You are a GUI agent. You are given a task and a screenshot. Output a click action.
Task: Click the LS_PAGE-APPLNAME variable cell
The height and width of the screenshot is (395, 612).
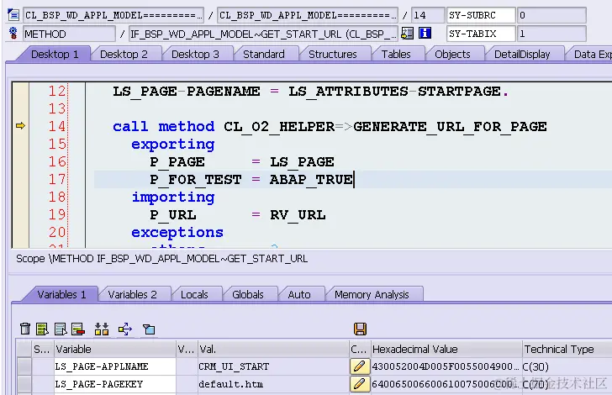click(114, 366)
